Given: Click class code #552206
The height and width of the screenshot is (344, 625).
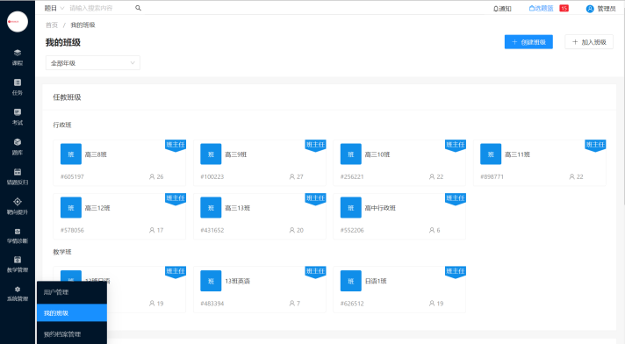Looking at the screenshot, I should tap(352, 230).
